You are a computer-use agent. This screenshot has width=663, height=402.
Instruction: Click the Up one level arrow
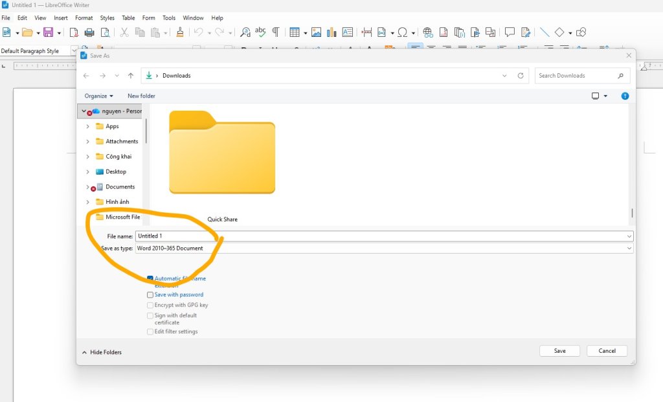[131, 76]
